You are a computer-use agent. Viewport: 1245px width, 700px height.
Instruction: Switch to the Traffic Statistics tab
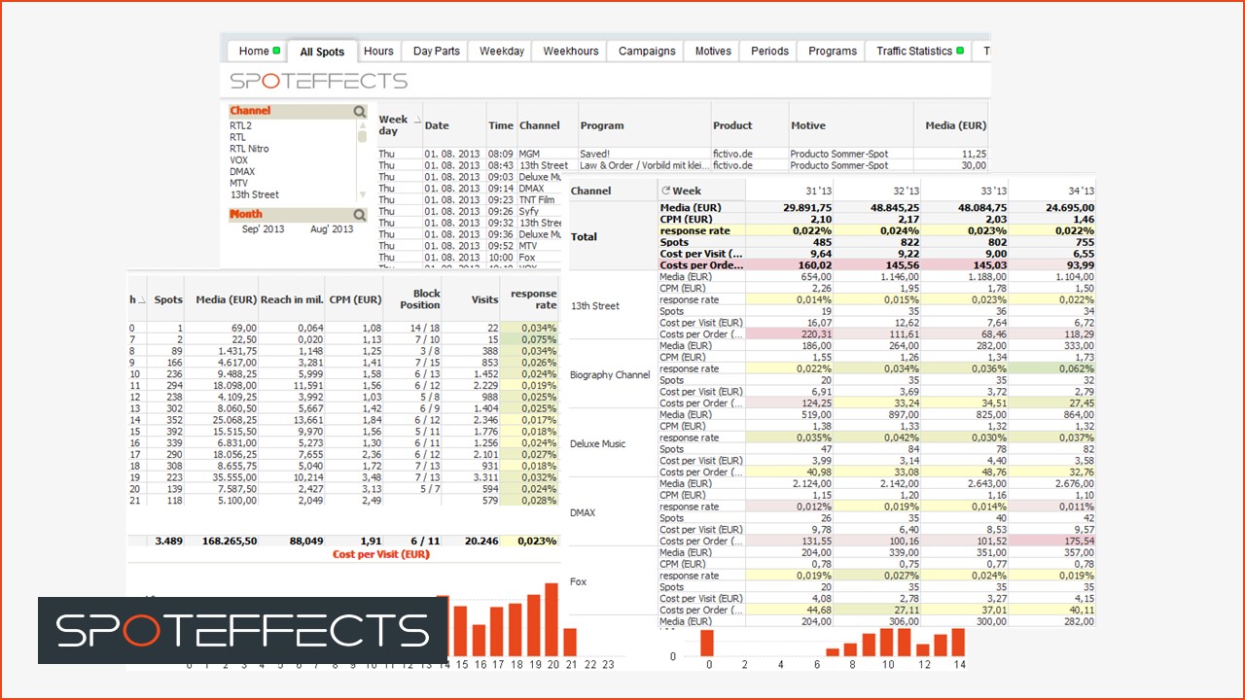point(919,52)
